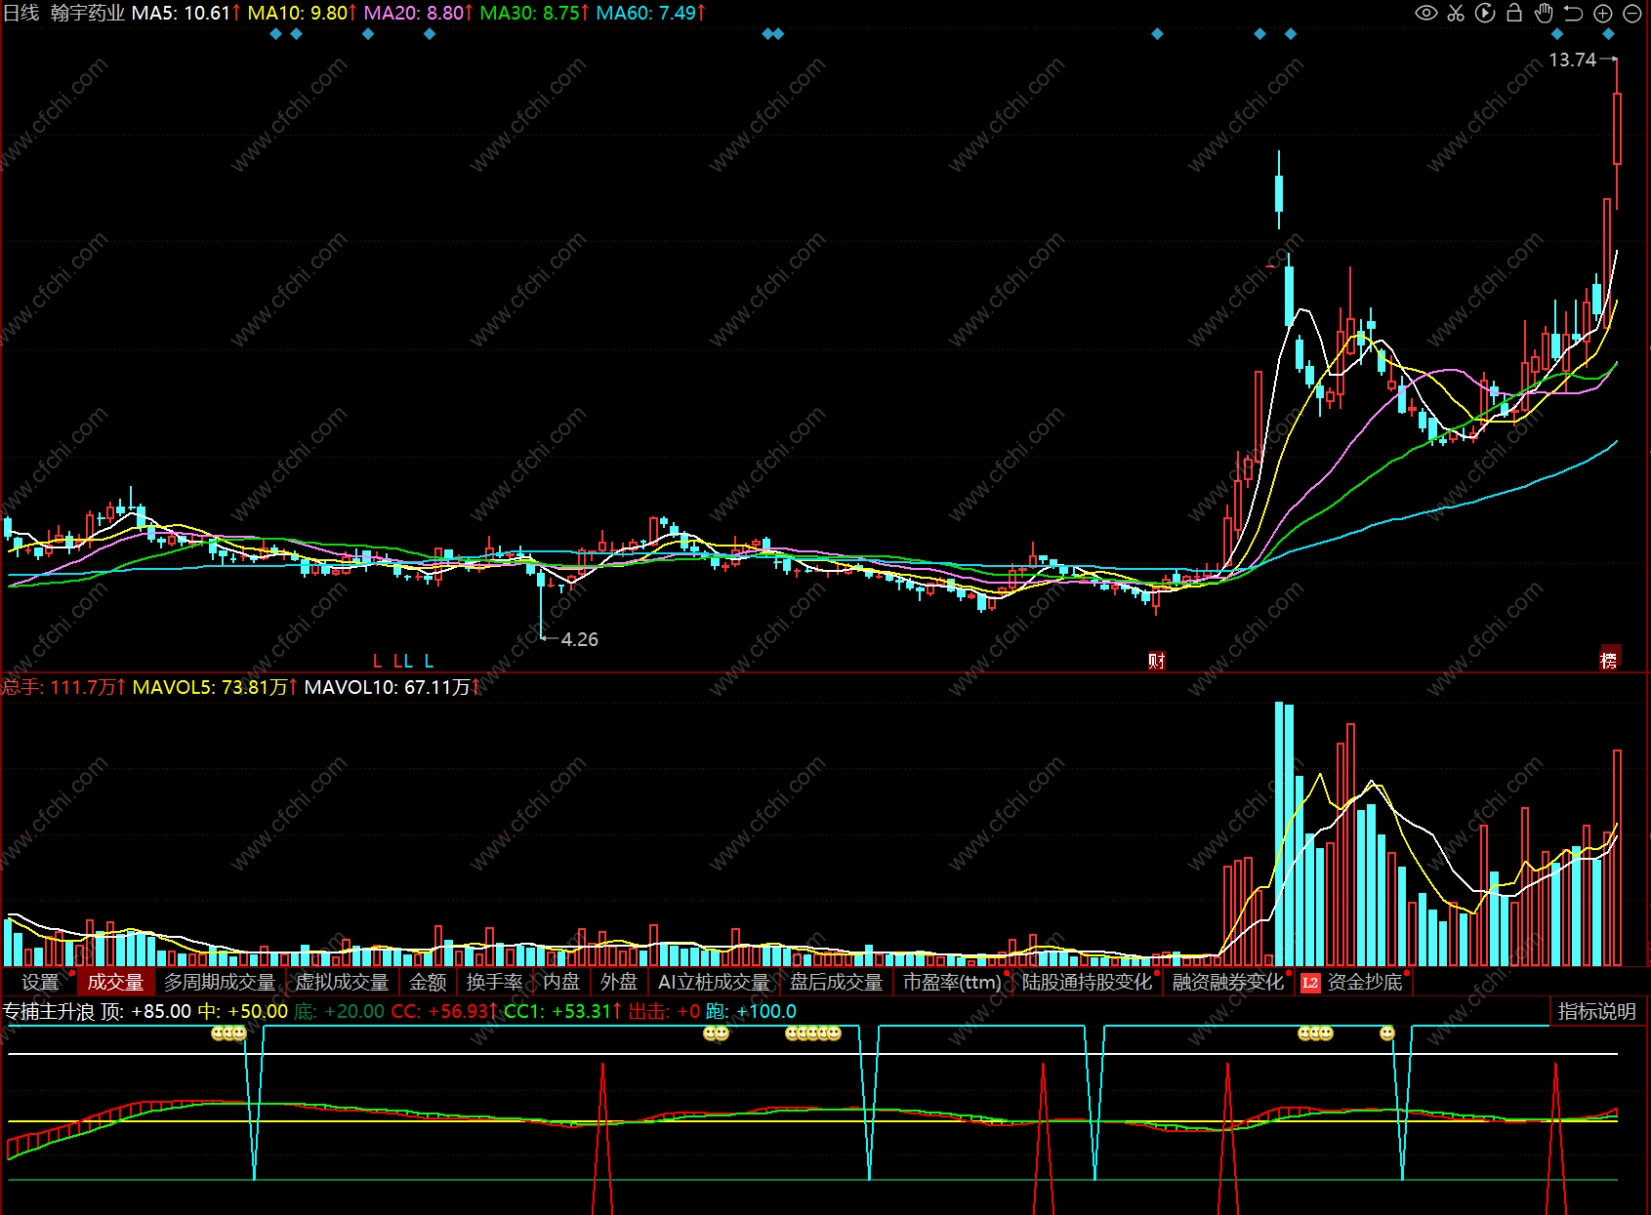Viewport: 1651px width, 1215px height.
Task: Click the 榜 ranking marker icon
Action: pyautogui.click(x=1609, y=660)
